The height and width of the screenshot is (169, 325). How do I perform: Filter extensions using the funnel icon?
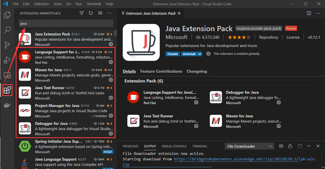82,13
